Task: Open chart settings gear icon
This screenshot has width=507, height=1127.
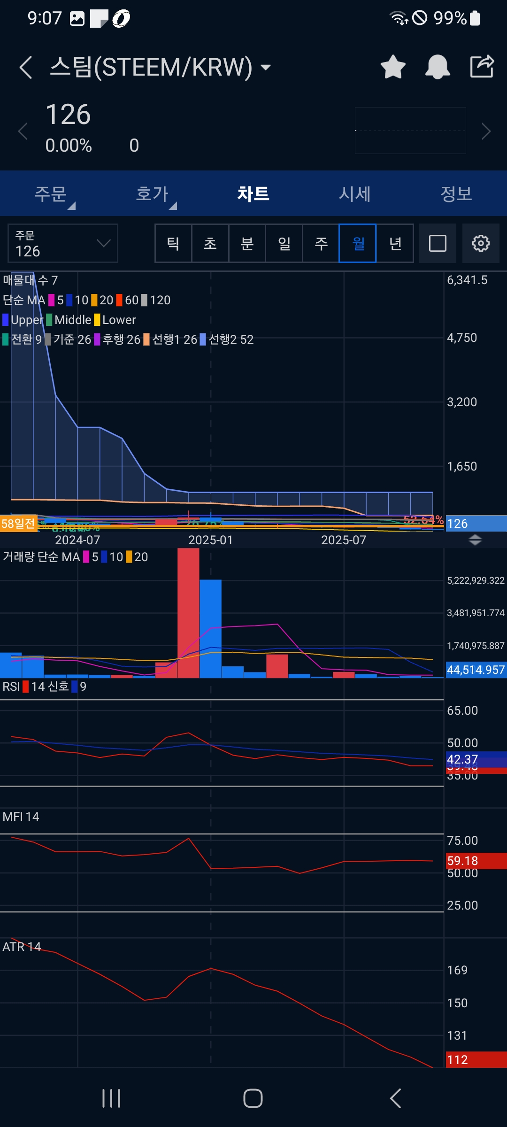Action: 481,243
